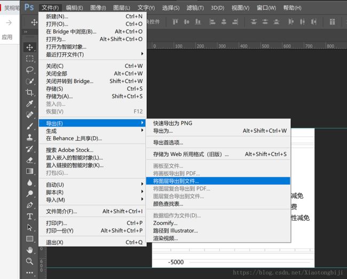Open the 图像(I) menu

pyautogui.click(x=98, y=8)
